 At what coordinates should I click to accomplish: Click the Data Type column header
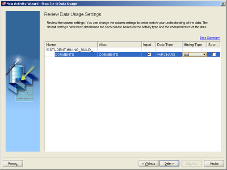(x=169, y=45)
